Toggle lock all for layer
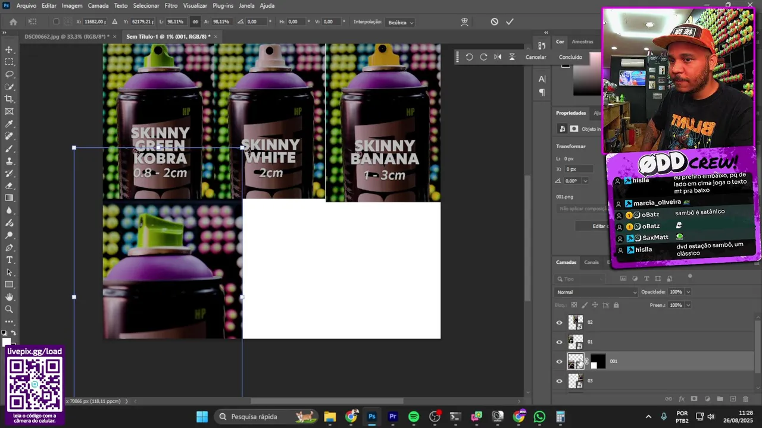Screen dimensions: 762x428 click(616, 305)
